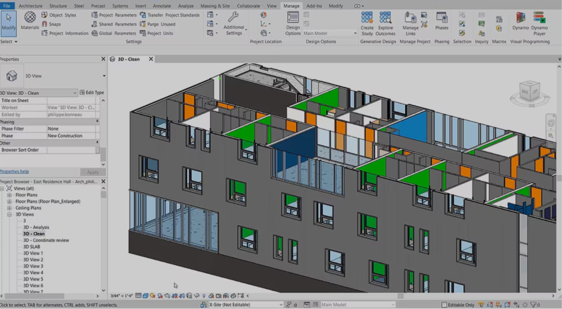
Task: Expand the Floor Plans tree node
Action: coord(9,195)
